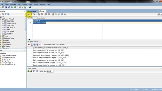Viewport: 162px width, 91px height.
Task: Print Dbms Output using printer icon
Action: [37, 71]
